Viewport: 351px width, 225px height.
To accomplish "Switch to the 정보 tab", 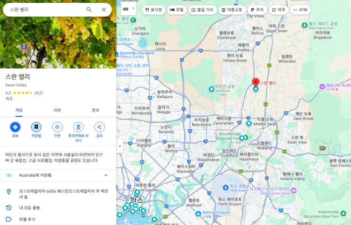I will (95, 110).
